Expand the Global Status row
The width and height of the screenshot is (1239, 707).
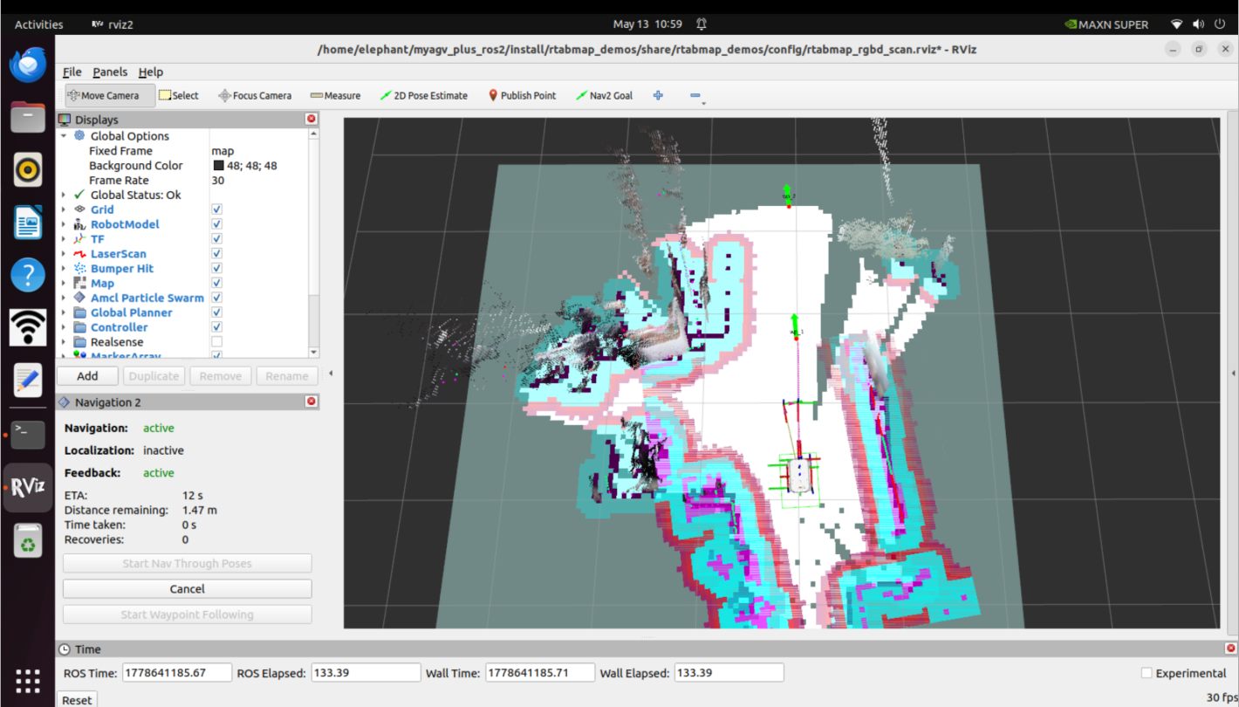pyautogui.click(x=64, y=195)
